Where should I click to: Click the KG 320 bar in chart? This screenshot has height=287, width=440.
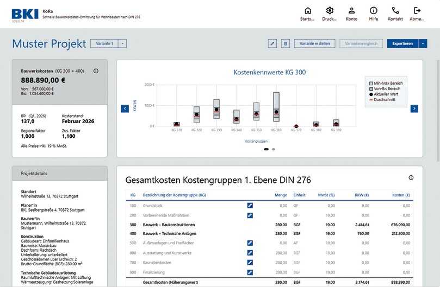tap(196, 114)
